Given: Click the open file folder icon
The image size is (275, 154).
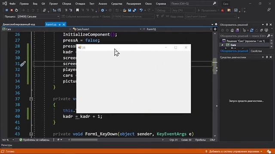Looking at the screenshot, I should tap(125, 10).
